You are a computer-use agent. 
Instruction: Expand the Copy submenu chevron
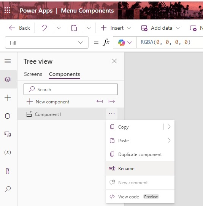pos(169,127)
